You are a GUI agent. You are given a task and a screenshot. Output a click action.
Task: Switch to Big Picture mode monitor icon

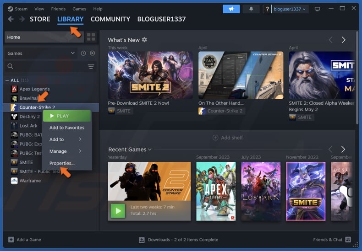click(x=317, y=9)
